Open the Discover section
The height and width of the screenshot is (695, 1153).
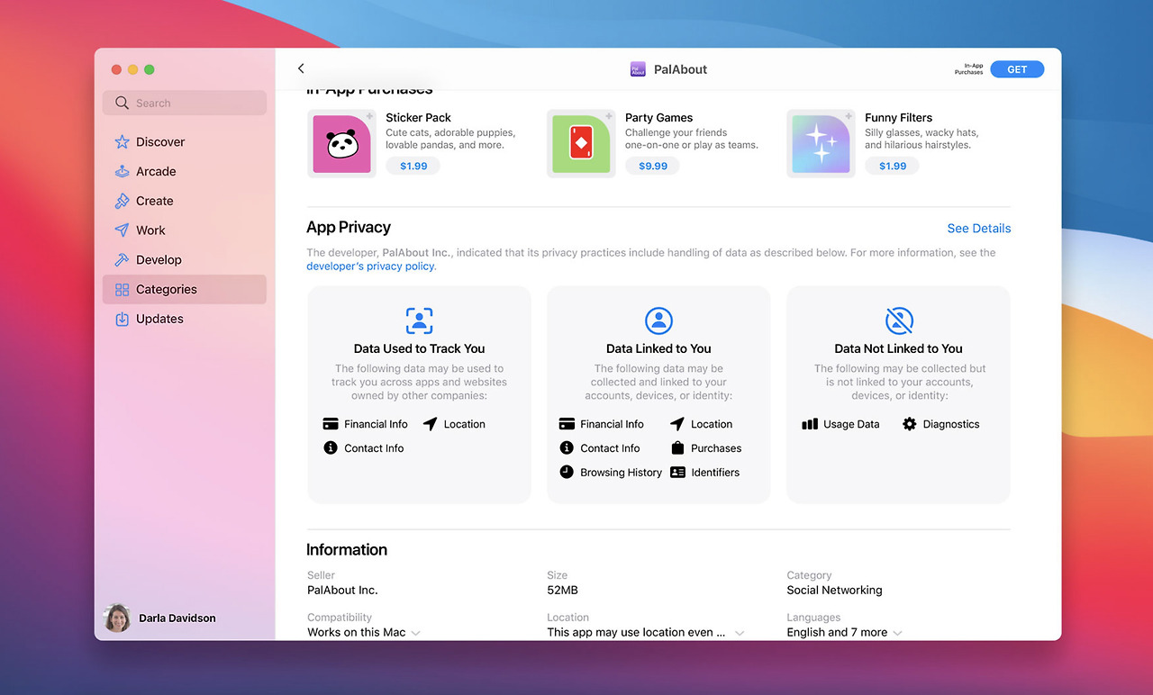coord(185,142)
